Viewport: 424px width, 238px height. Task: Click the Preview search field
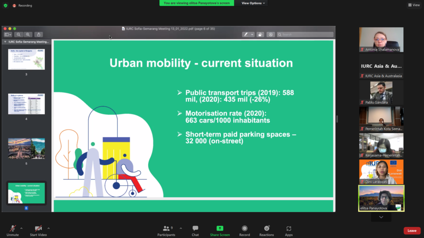pos(306,35)
